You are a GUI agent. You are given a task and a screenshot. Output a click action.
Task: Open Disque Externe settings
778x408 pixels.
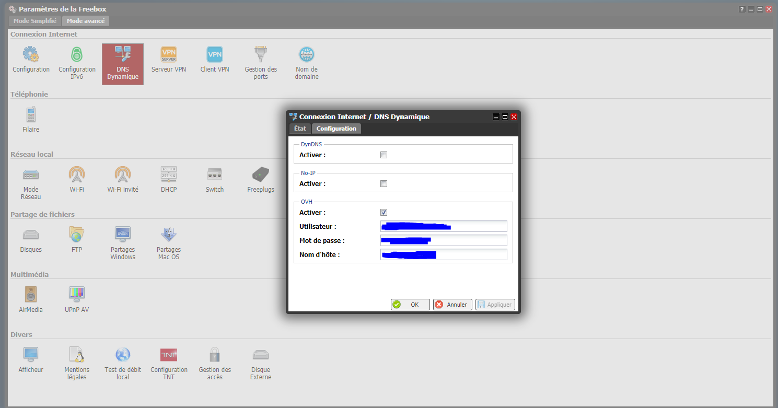pos(261,364)
